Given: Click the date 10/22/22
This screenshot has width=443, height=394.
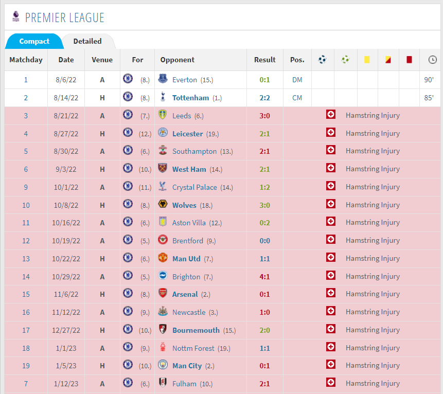Looking at the screenshot, I should tap(66, 259).
